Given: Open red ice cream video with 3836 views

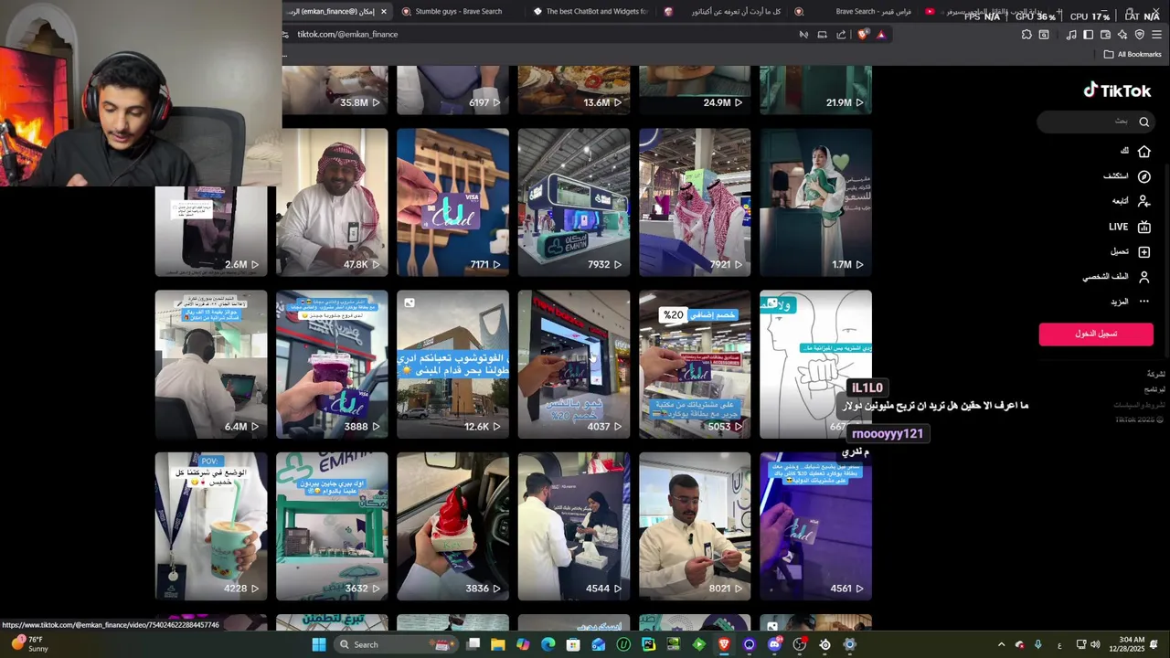Looking at the screenshot, I should (452, 526).
